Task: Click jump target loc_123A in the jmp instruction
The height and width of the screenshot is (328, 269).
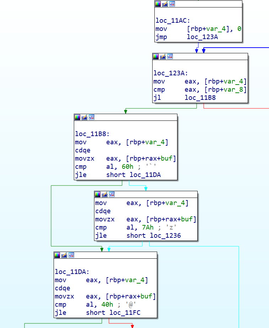Action: [x=201, y=37]
